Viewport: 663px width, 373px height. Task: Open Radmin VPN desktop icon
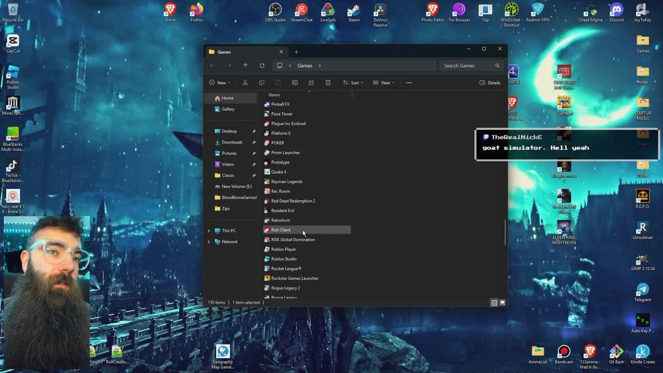pyautogui.click(x=538, y=12)
